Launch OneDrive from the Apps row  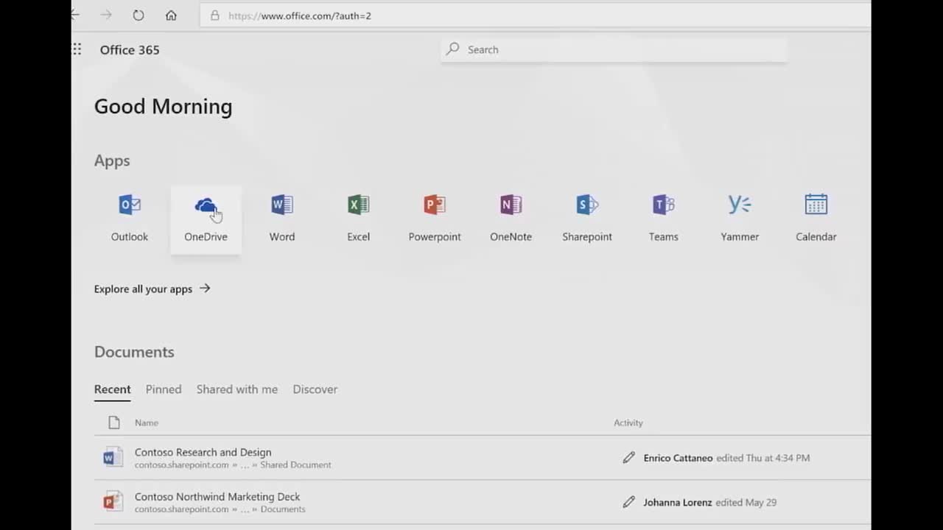[x=206, y=205]
